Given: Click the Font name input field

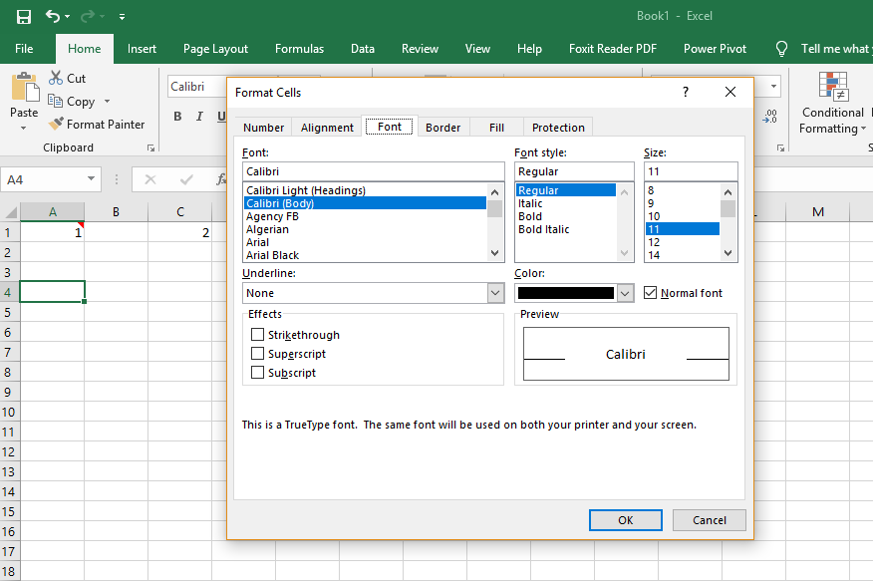Looking at the screenshot, I should 374,171.
